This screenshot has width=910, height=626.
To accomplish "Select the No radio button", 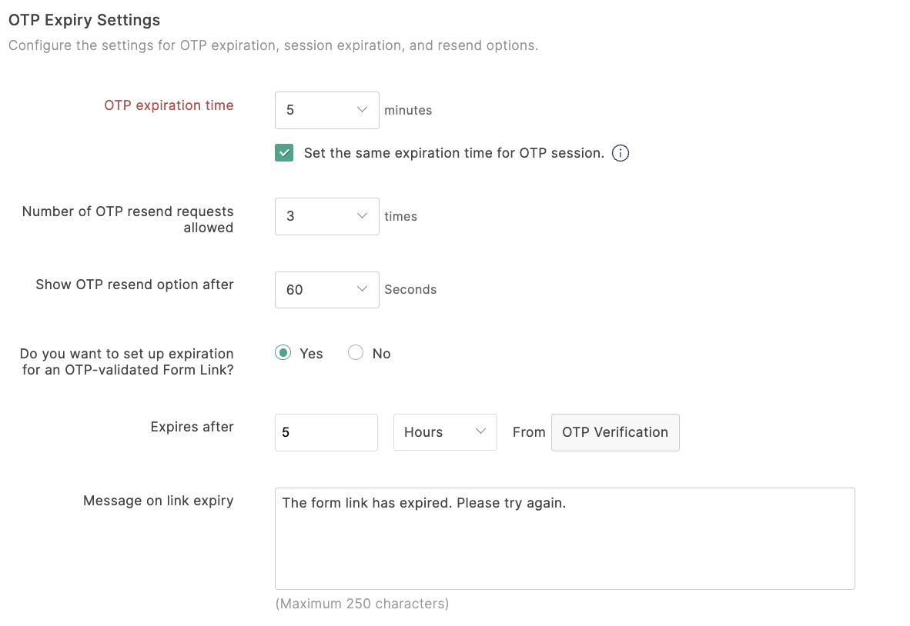I will click(356, 353).
